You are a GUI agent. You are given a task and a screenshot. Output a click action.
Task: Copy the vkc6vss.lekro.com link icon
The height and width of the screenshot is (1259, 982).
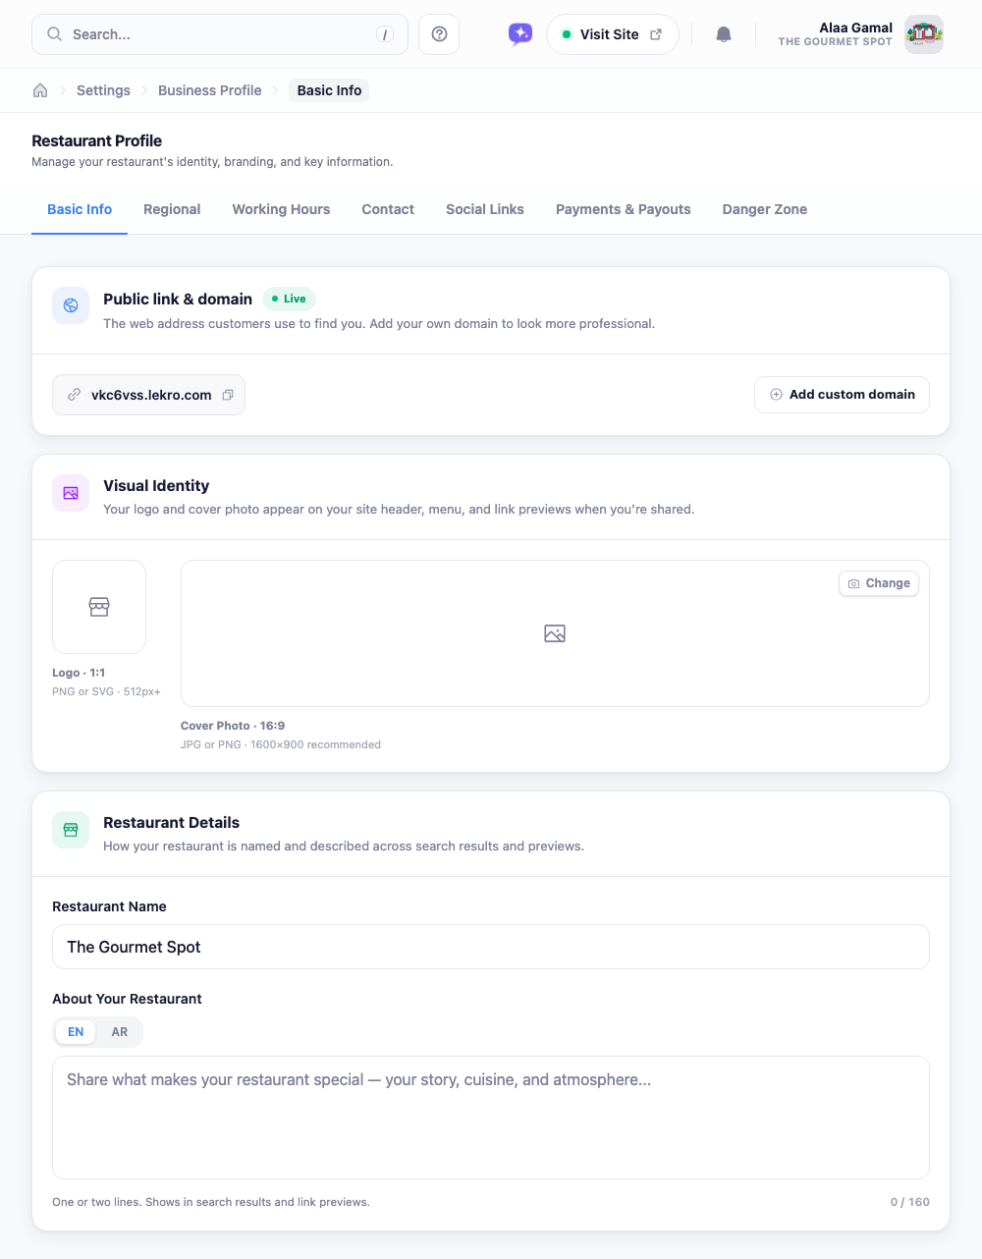click(x=228, y=395)
